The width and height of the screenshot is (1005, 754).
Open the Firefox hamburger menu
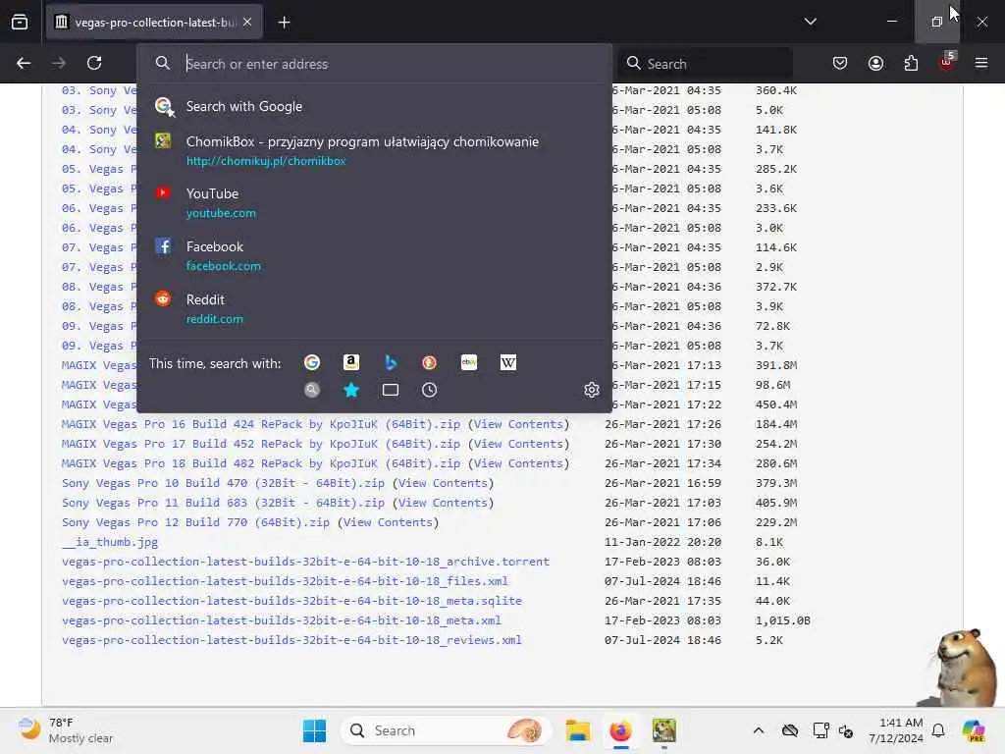(x=981, y=63)
